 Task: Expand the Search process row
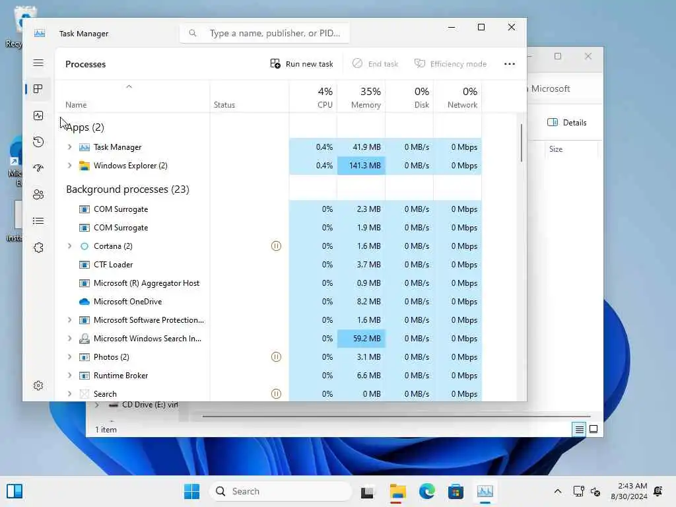[69, 393]
